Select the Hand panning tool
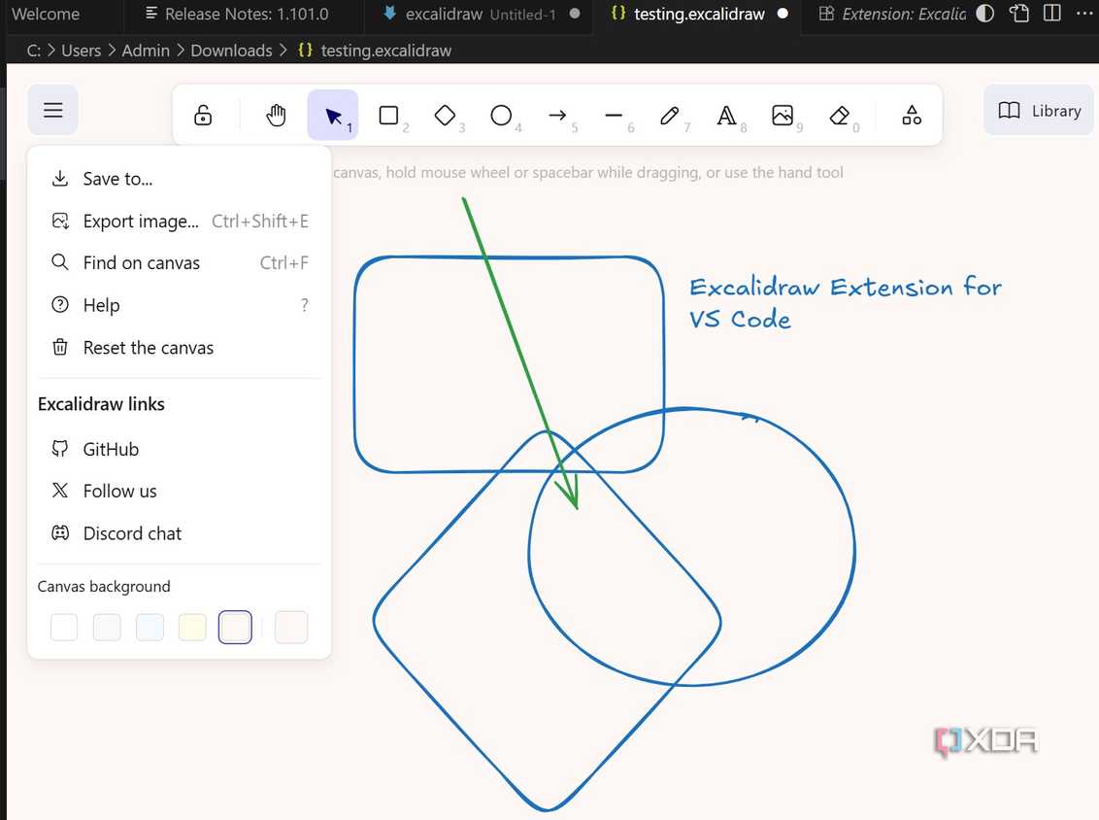This screenshot has height=820, width=1099. point(276,115)
